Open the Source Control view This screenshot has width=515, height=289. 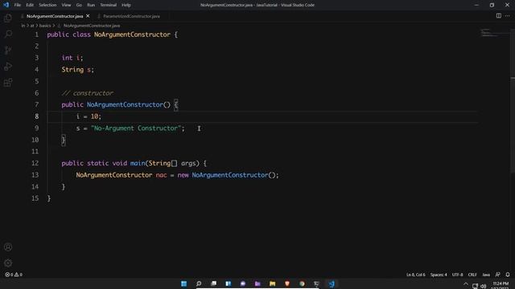coord(8,50)
